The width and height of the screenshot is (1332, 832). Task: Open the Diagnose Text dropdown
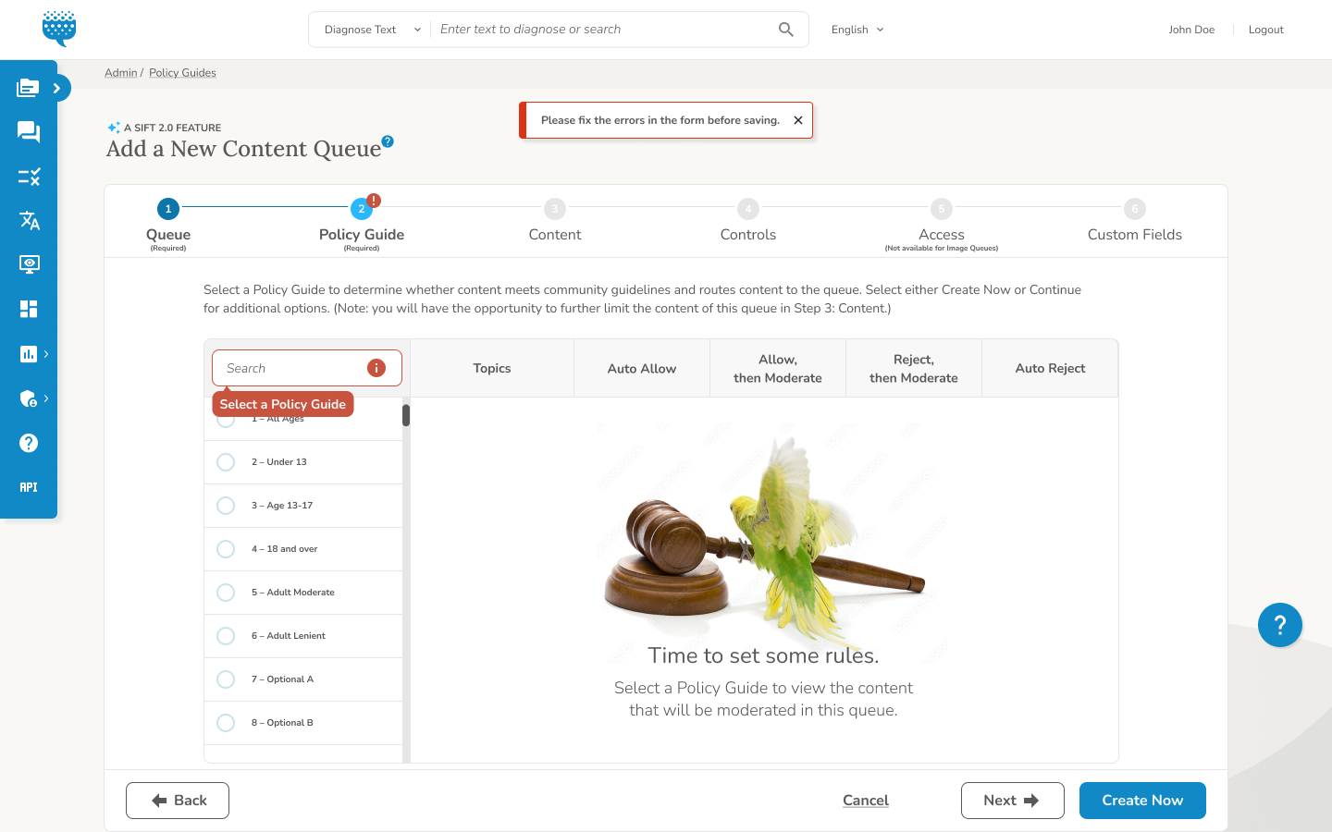click(x=372, y=30)
